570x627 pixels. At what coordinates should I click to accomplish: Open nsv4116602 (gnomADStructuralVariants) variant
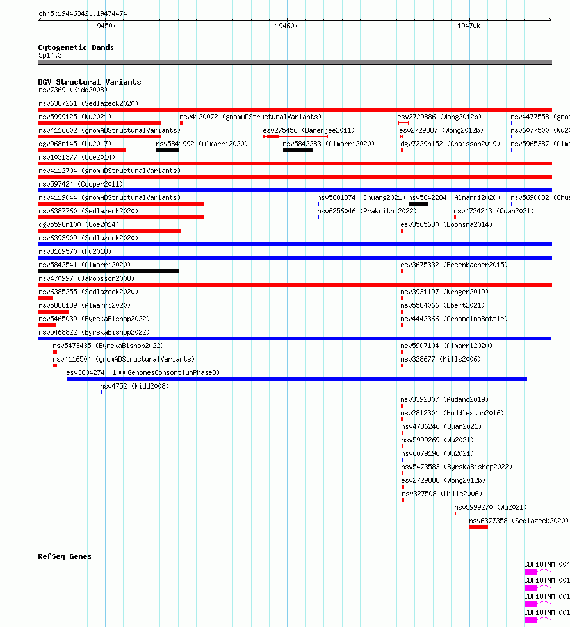[x=110, y=131]
